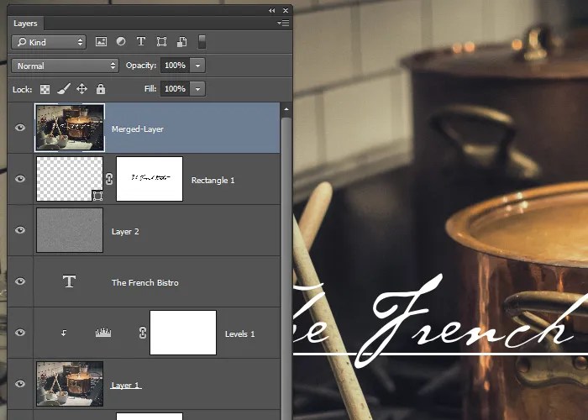Image resolution: width=588 pixels, height=420 pixels.
Task: Collapse Layers panel with double arrows
Action: point(272,10)
